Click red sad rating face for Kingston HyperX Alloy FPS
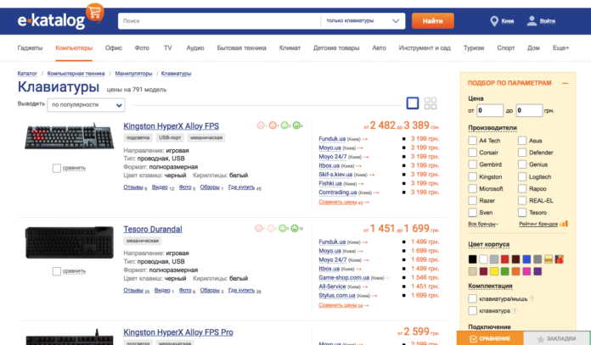The width and height of the screenshot is (591, 345). pyautogui.click(x=261, y=125)
